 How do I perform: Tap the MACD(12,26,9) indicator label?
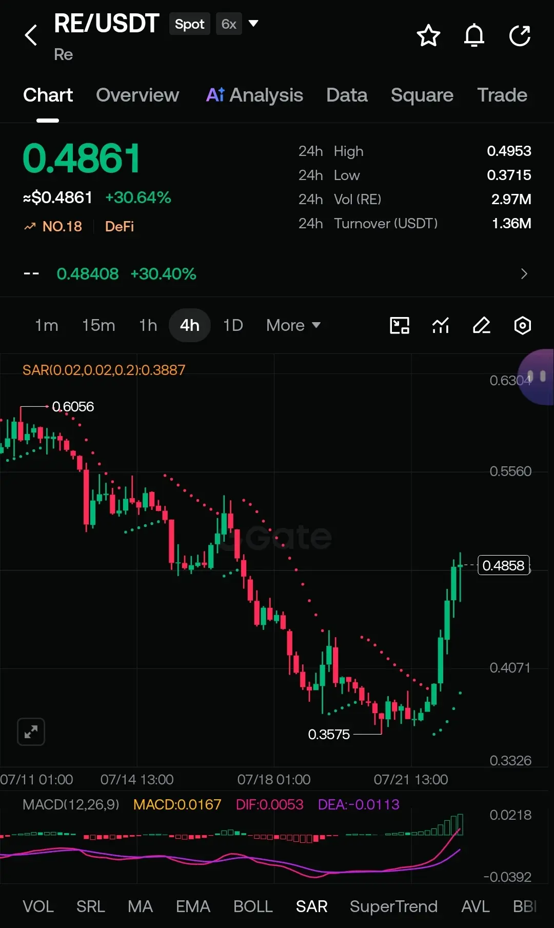click(x=71, y=804)
